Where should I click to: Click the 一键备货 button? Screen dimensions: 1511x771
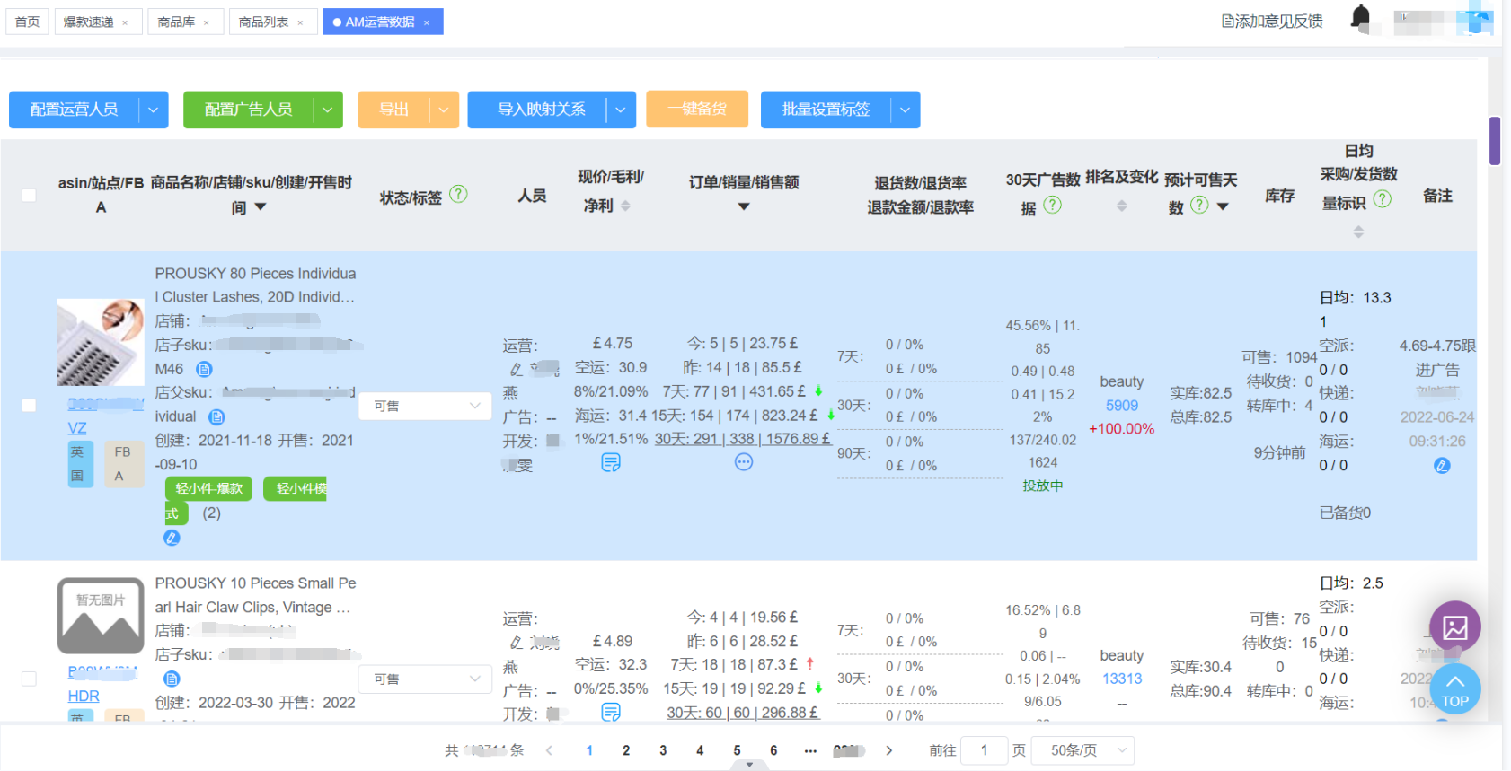click(x=696, y=110)
